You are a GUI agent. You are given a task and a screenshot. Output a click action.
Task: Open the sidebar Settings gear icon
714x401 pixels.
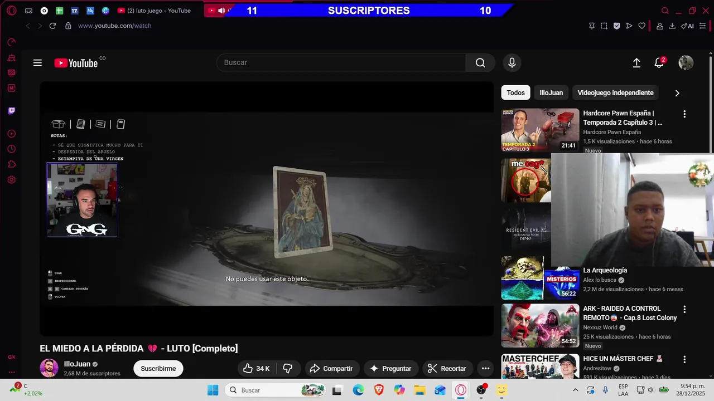(x=12, y=180)
